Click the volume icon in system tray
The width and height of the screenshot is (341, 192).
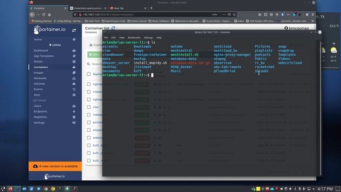click(290, 189)
